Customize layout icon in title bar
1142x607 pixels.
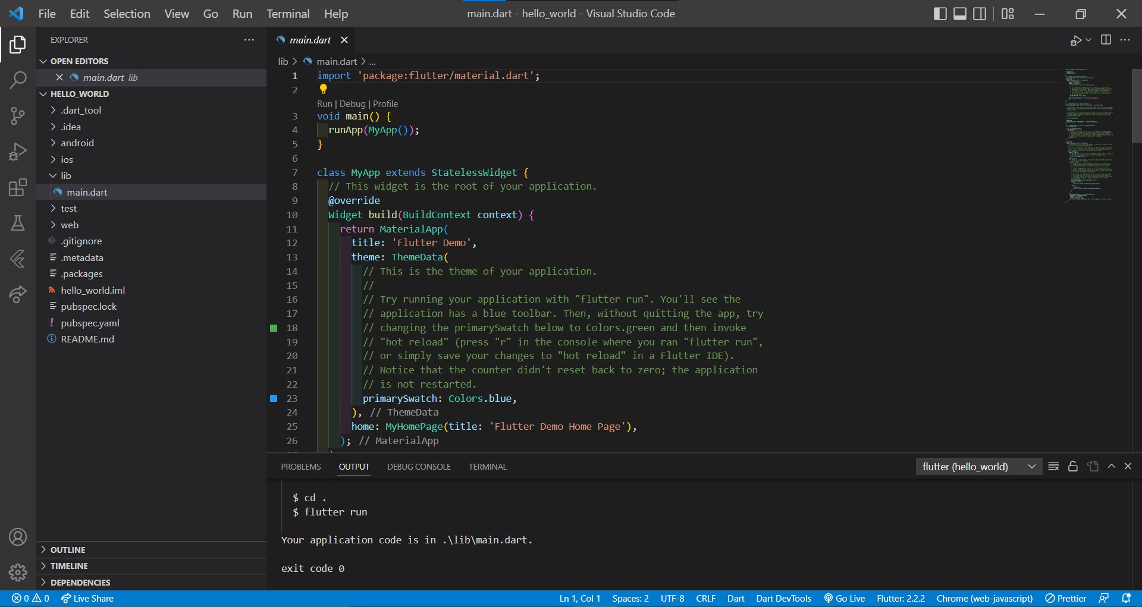1008,14
